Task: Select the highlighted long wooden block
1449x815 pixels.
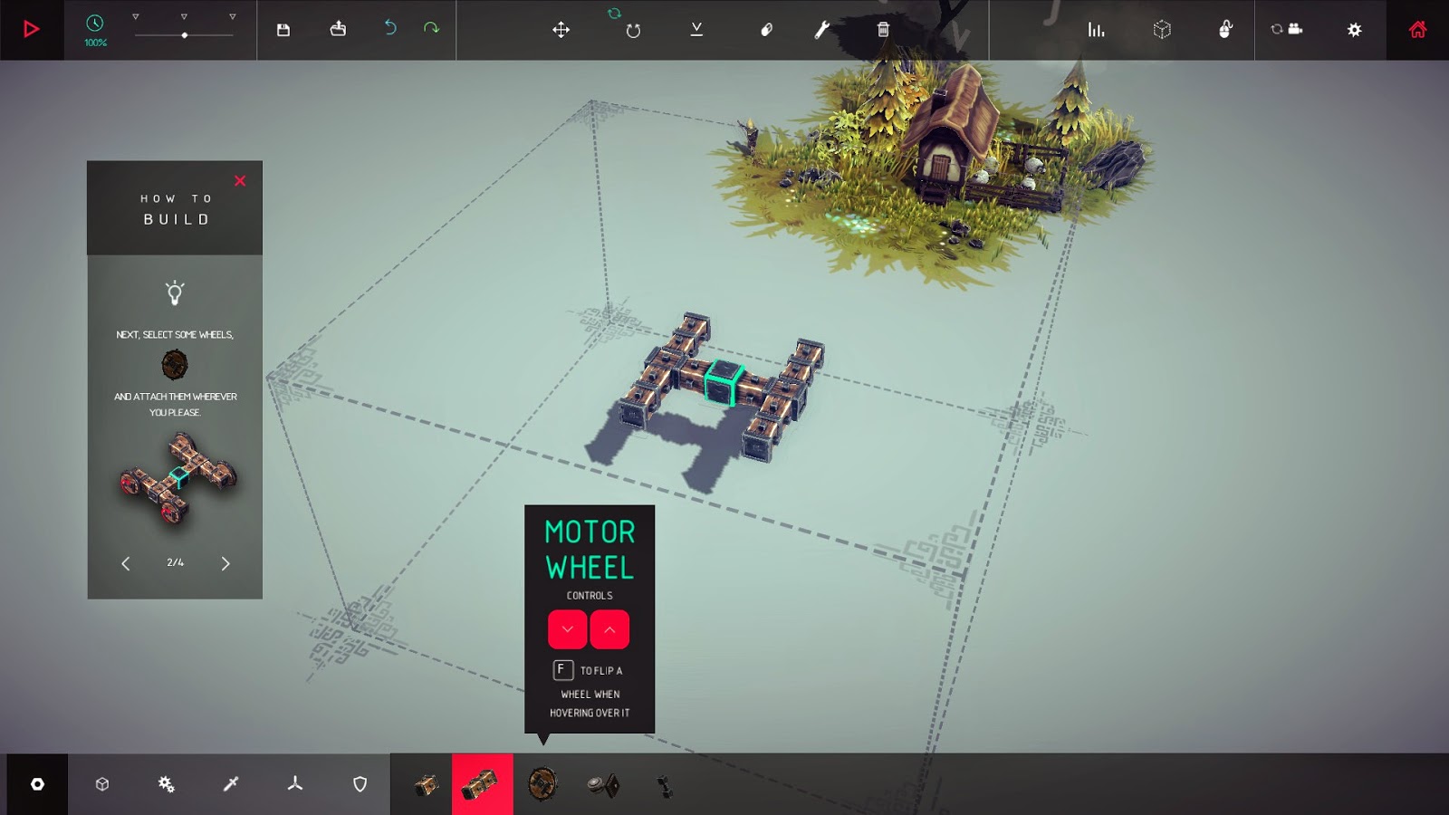Action: [x=482, y=784]
